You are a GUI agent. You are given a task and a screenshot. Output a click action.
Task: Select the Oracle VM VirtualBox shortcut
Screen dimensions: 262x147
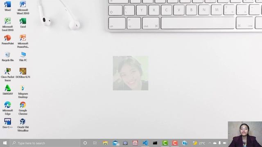[23, 125]
